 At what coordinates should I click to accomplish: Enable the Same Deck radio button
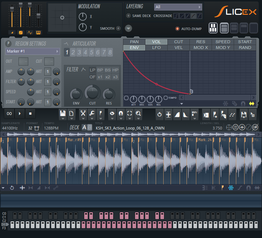click(128, 16)
